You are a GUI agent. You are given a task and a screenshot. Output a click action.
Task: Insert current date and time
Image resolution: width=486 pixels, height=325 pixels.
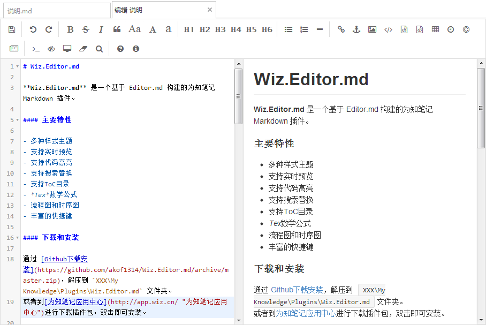point(451,29)
